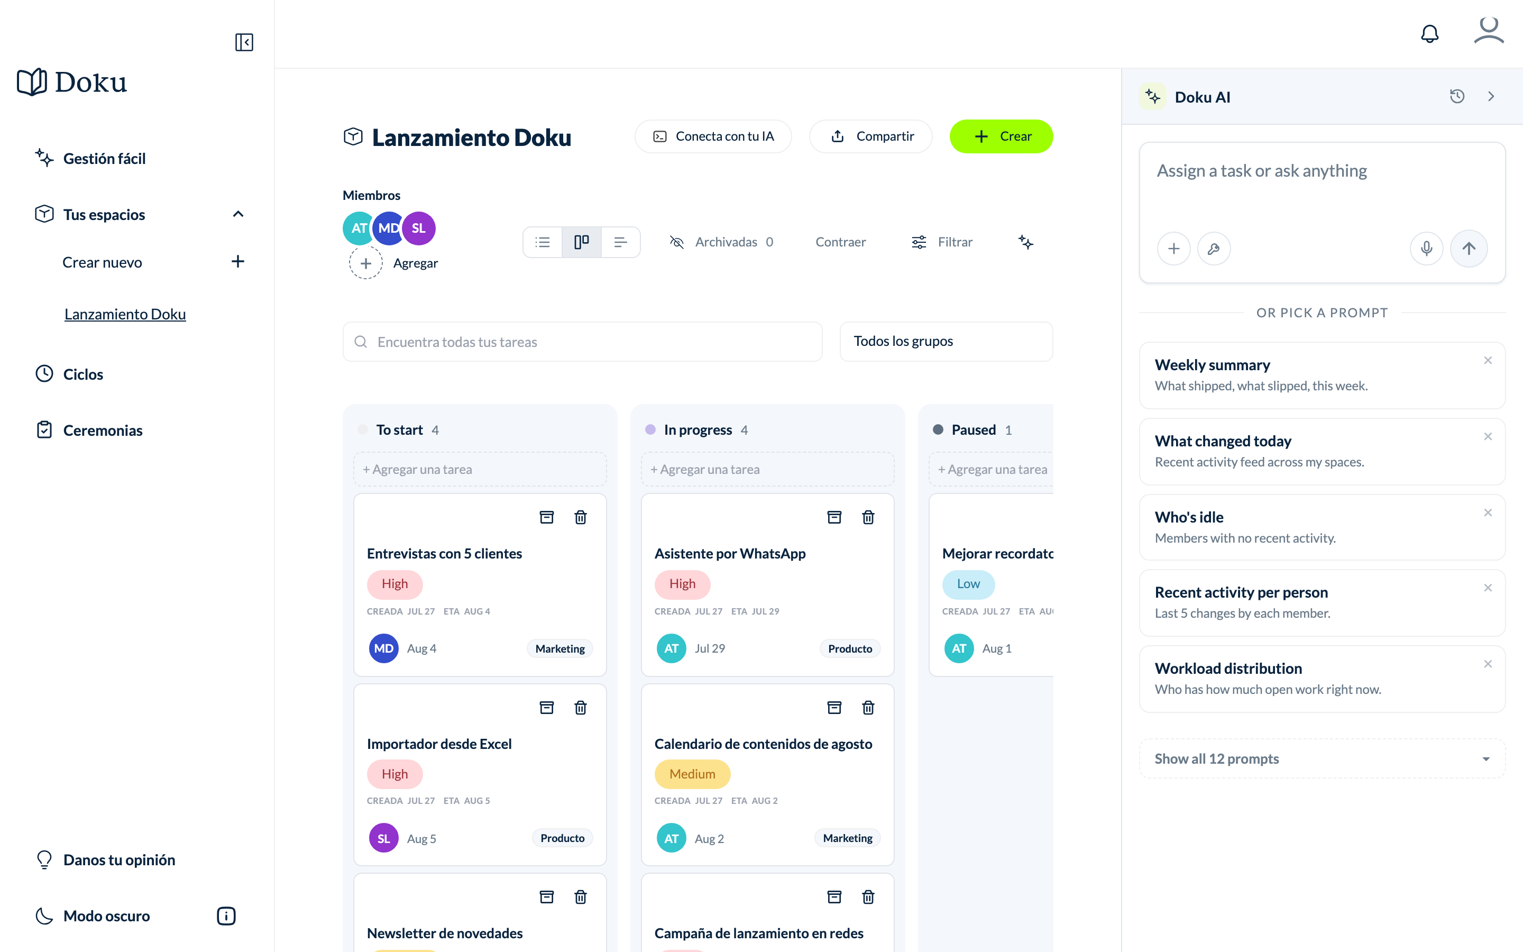Switch to list view

(x=543, y=242)
